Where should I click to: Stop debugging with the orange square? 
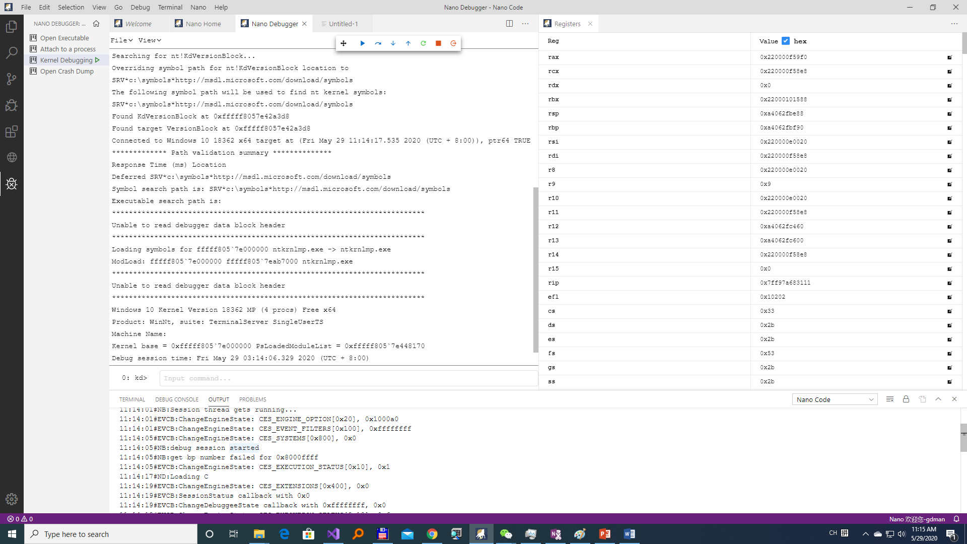coord(439,43)
